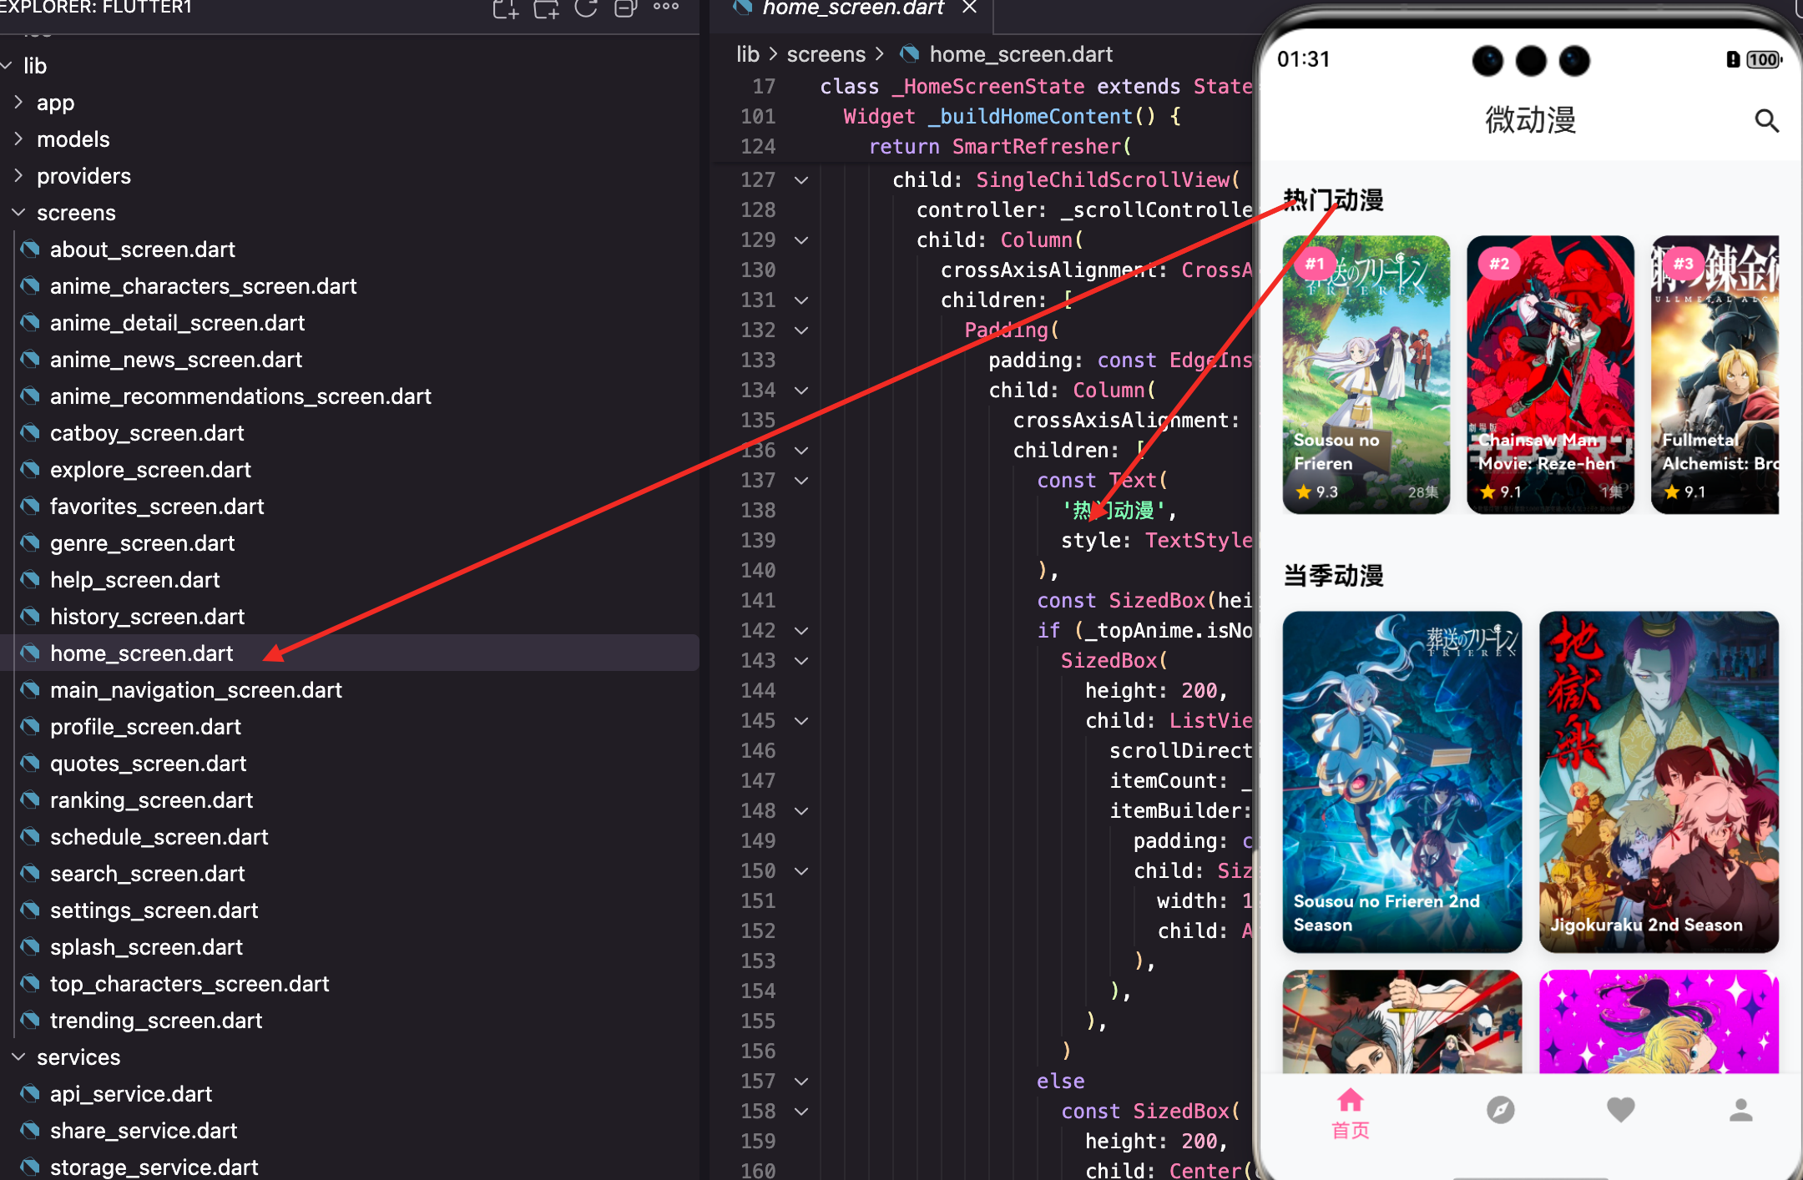Close the home_screen.dart editor tab

[x=969, y=8]
